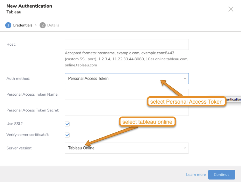Switch to the Credentials step
This screenshot has width=241, height=182.
click(22, 25)
